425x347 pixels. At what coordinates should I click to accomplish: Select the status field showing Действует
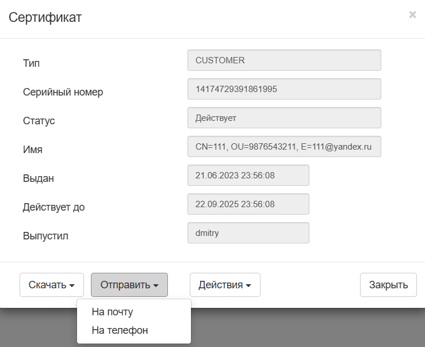tap(284, 118)
